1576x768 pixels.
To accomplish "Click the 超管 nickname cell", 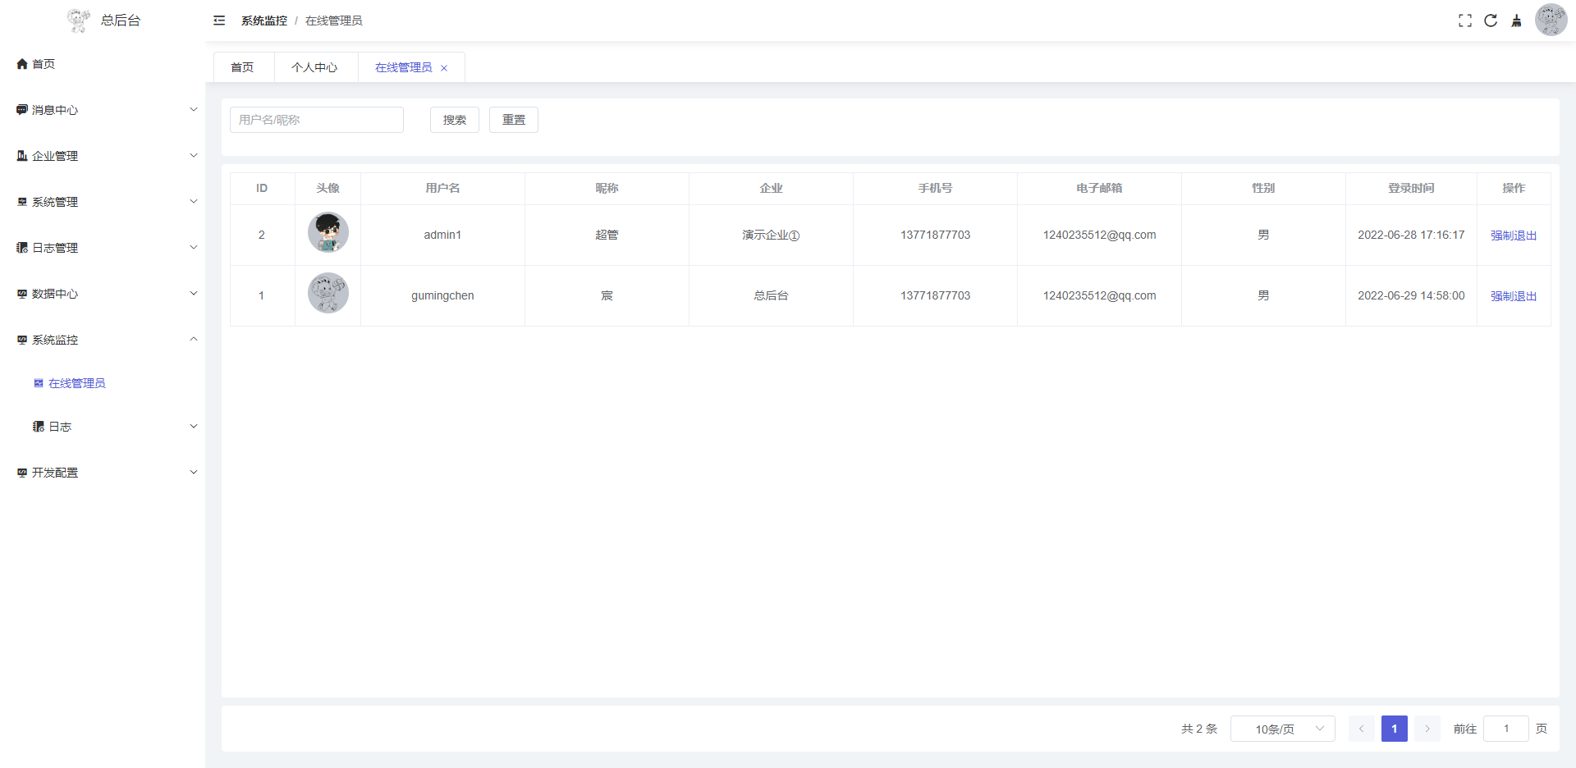I will [607, 235].
